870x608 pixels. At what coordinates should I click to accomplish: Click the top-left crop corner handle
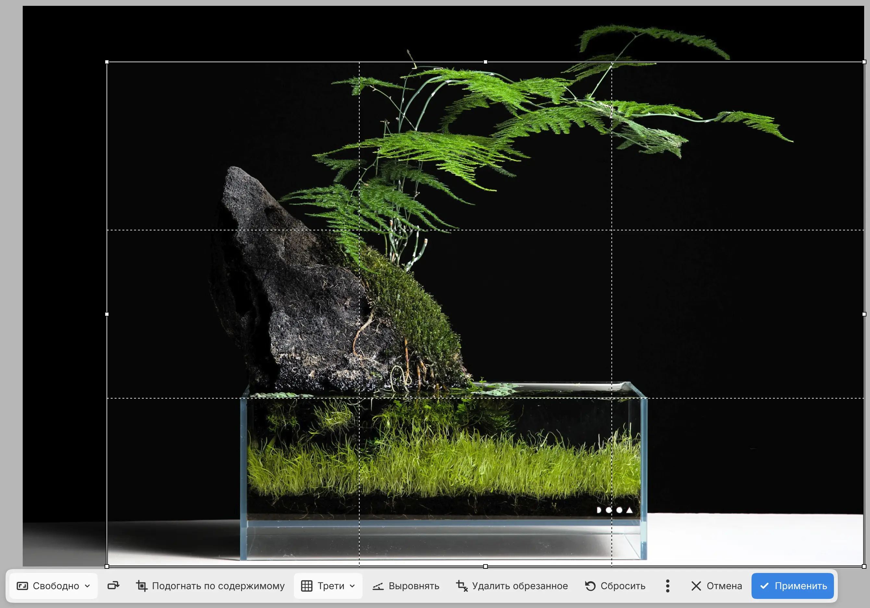coord(107,62)
